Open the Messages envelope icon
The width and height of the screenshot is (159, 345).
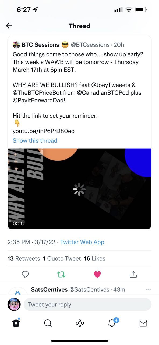pyautogui.click(x=143, y=323)
